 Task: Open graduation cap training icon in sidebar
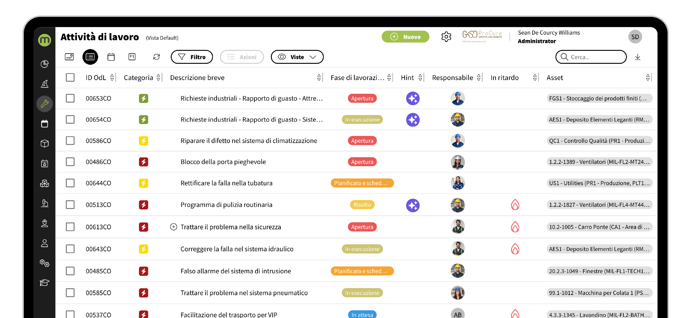pyautogui.click(x=45, y=283)
